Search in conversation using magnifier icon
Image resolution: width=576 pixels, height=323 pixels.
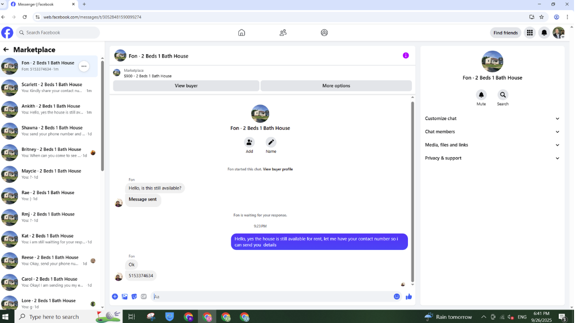tap(503, 95)
